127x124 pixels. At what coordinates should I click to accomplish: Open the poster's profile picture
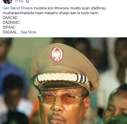8,2
